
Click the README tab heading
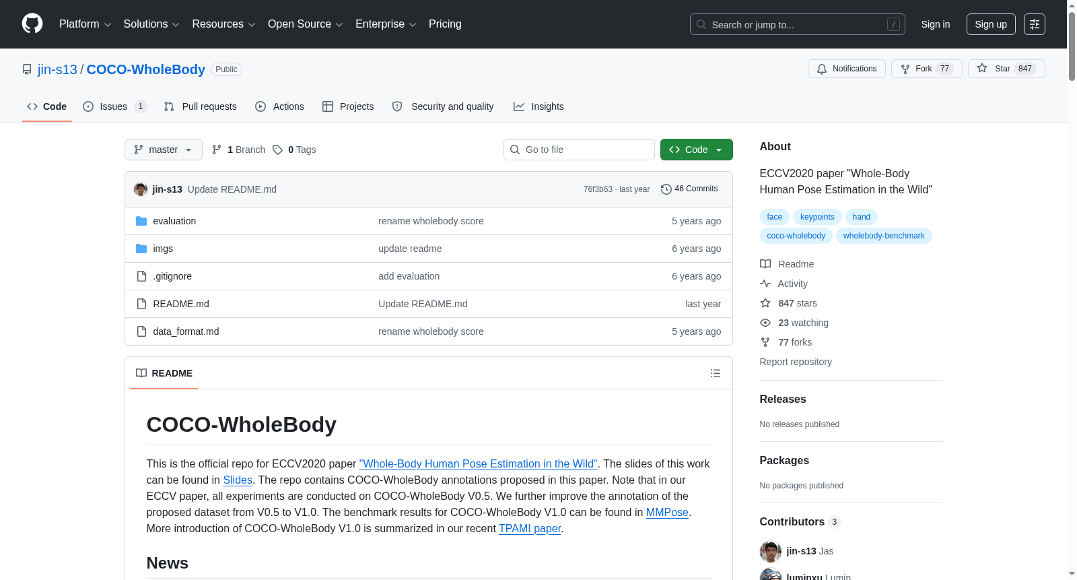[x=164, y=373]
